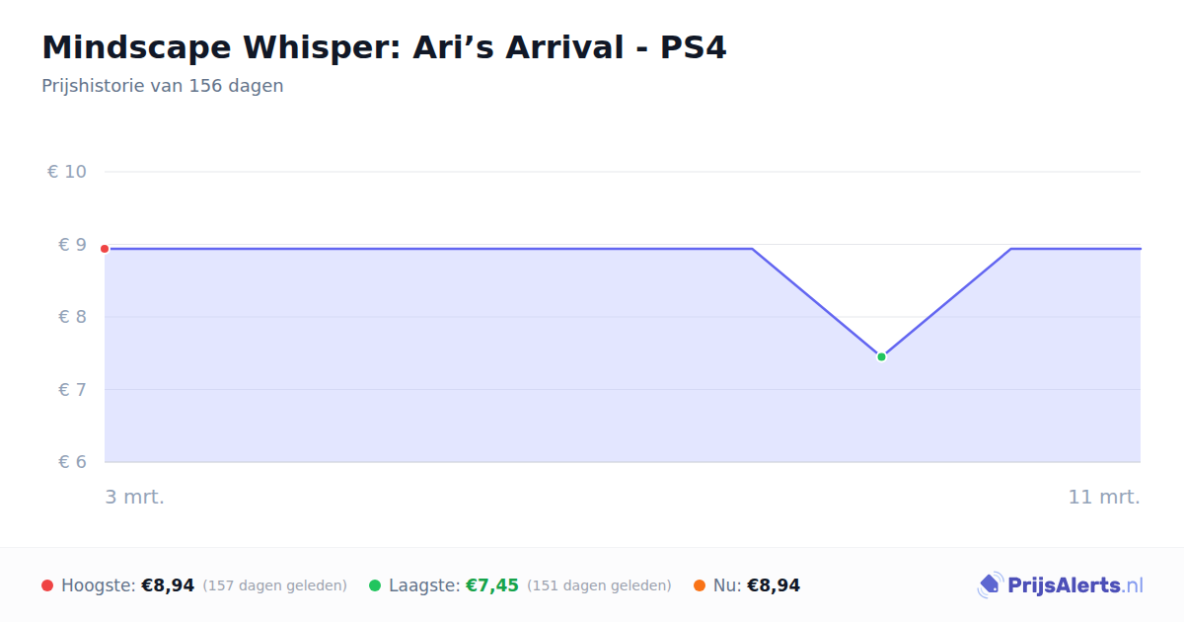Click the green Laagste legend dot
This screenshot has height=622, width=1184.
[375, 585]
